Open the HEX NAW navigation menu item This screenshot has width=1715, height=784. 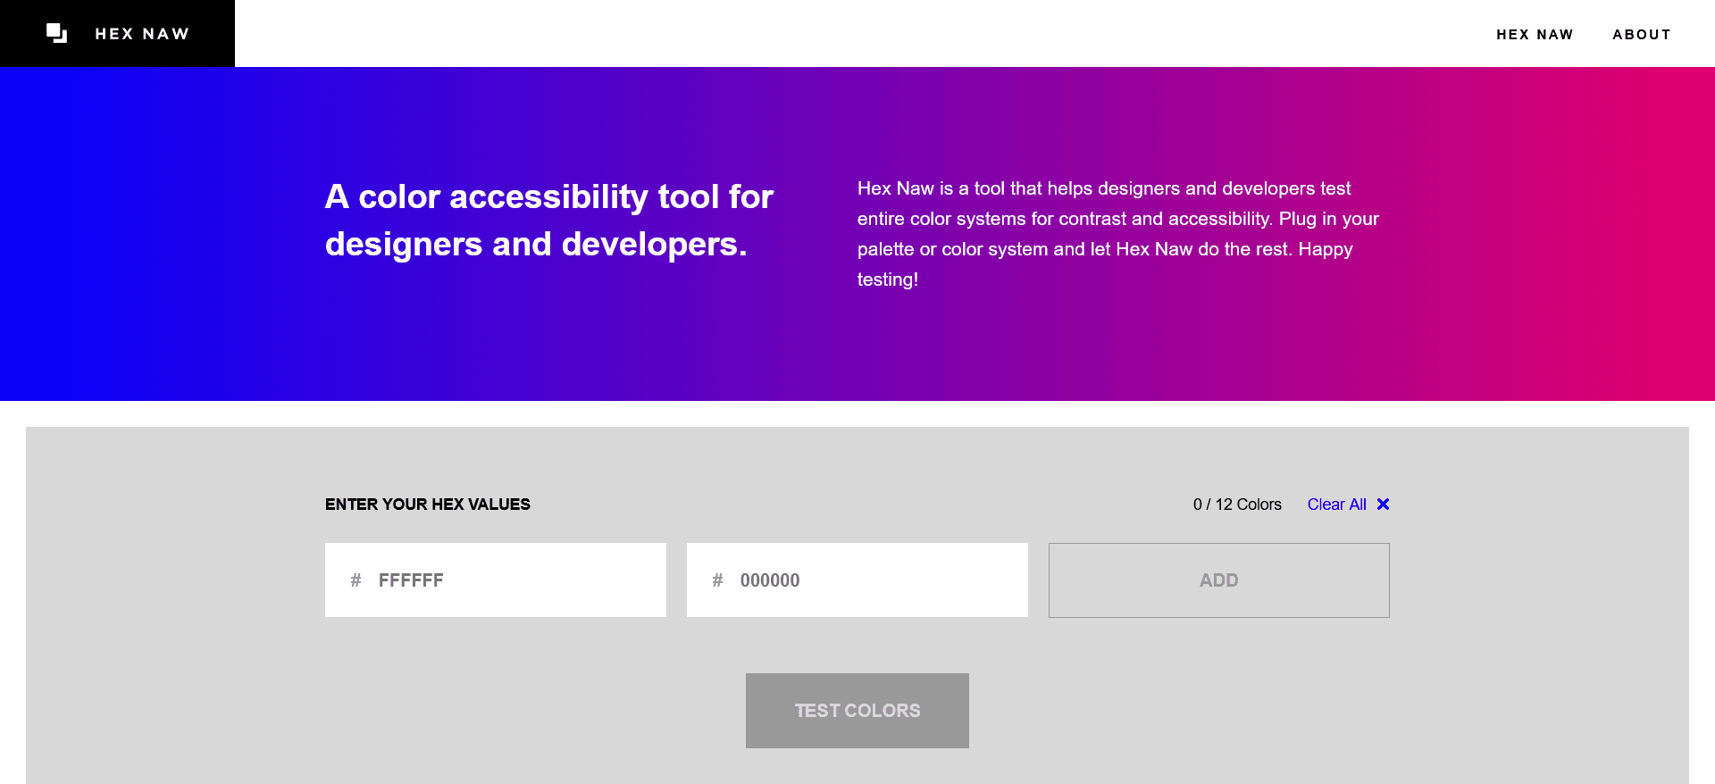pyautogui.click(x=1534, y=35)
